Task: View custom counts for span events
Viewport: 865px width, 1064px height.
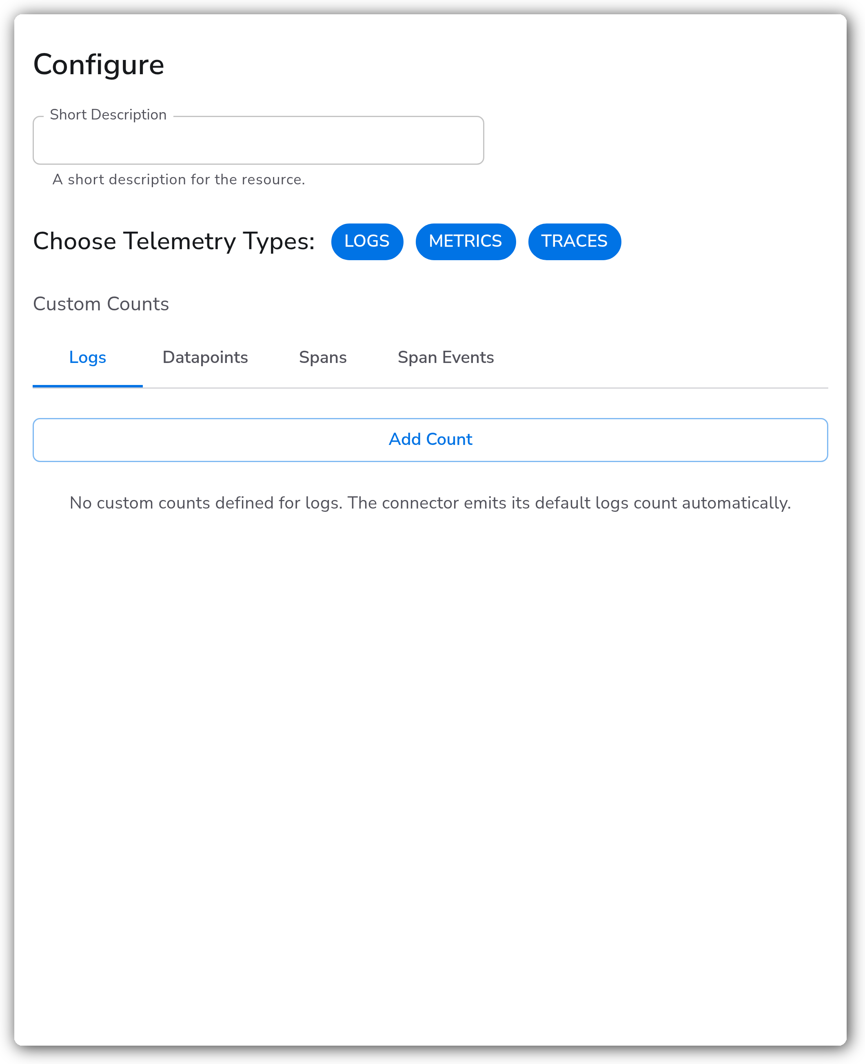Action: pyautogui.click(x=446, y=358)
